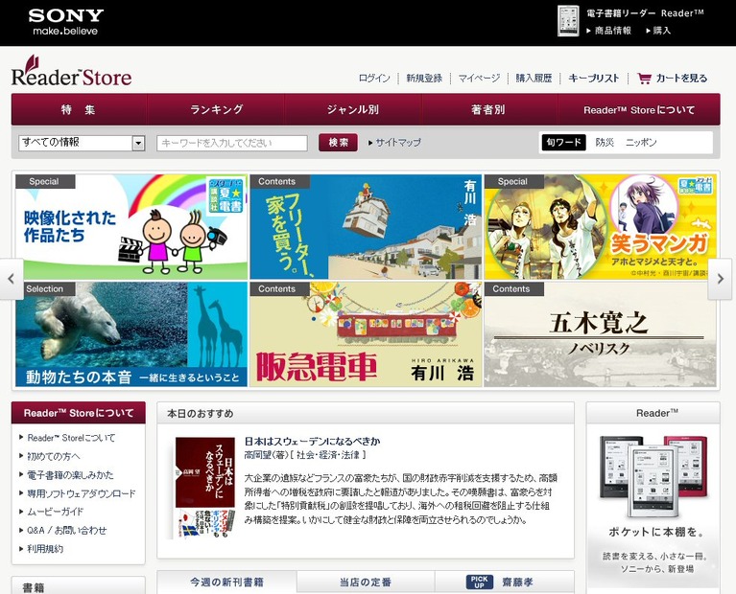
Task: Click the 検索 button
Action: pos(338,143)
